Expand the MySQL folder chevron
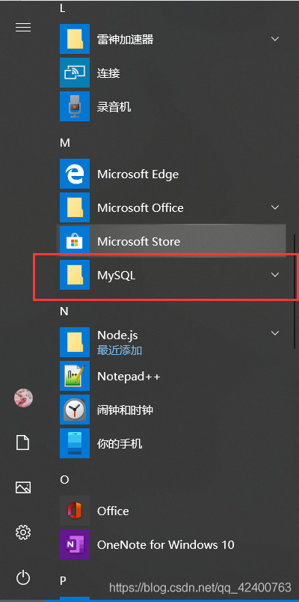Viewport: 299px width, 602px height. [275, 275]
